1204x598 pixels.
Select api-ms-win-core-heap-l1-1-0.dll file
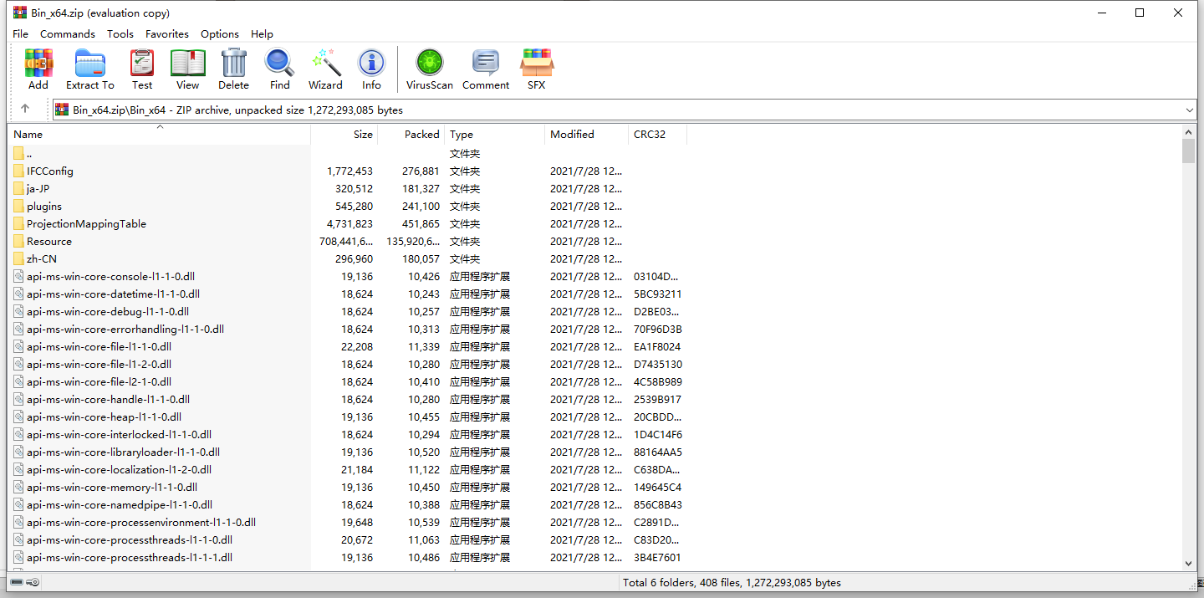coord(104,417)
